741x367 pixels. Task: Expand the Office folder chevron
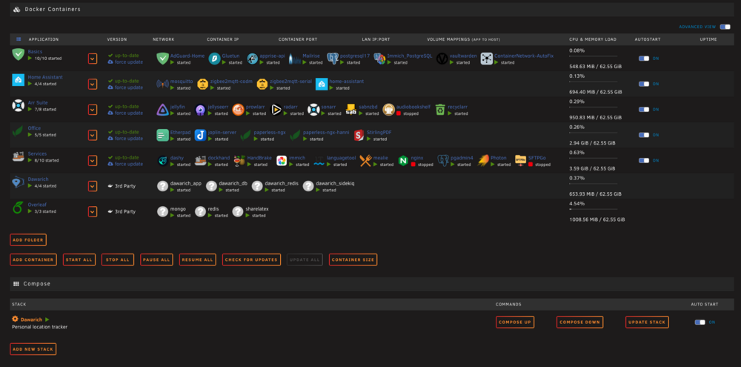93,135
